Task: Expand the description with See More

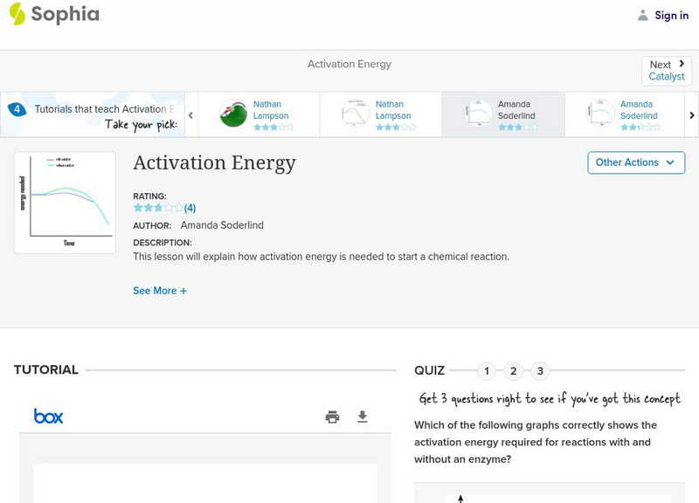Action: (160, 290)
